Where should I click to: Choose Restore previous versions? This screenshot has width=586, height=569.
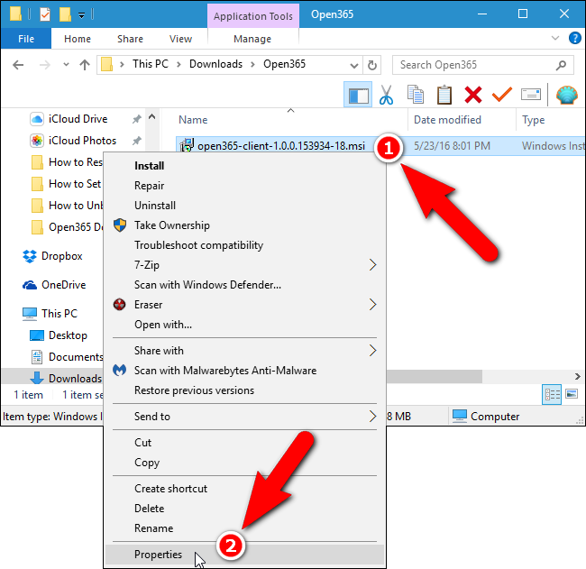pos(244,390)
